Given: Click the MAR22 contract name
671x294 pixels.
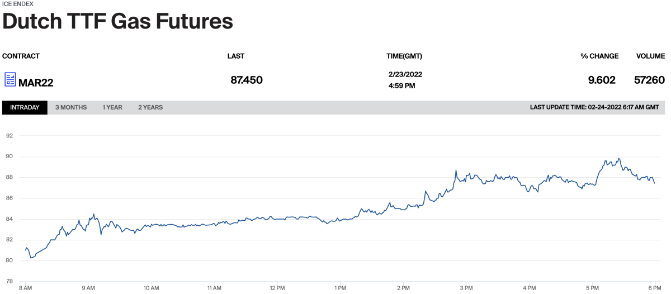Looking at the screenshot, I should tap(36, 83).
